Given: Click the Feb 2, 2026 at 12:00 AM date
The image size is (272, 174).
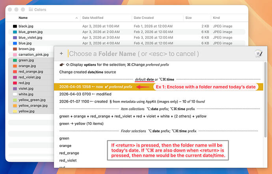Looking at the screenshot, I should click(x=153, y=32).
